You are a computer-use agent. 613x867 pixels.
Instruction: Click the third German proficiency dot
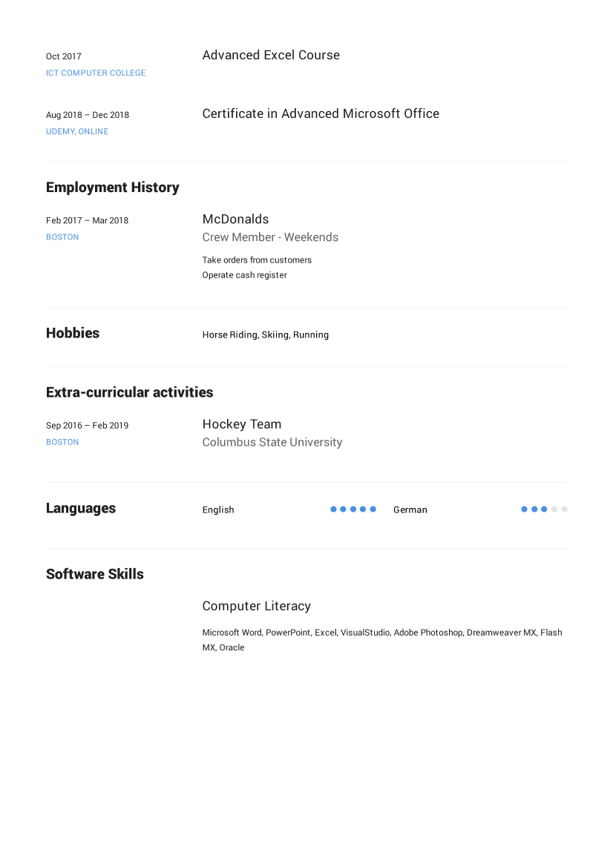click(x=544, y=510)
